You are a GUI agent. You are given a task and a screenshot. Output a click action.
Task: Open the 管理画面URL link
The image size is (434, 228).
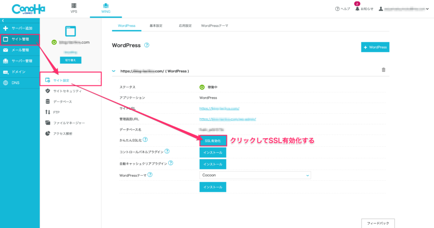[228, 119]
